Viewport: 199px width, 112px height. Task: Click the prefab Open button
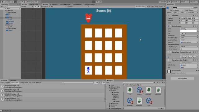point(175,12)
